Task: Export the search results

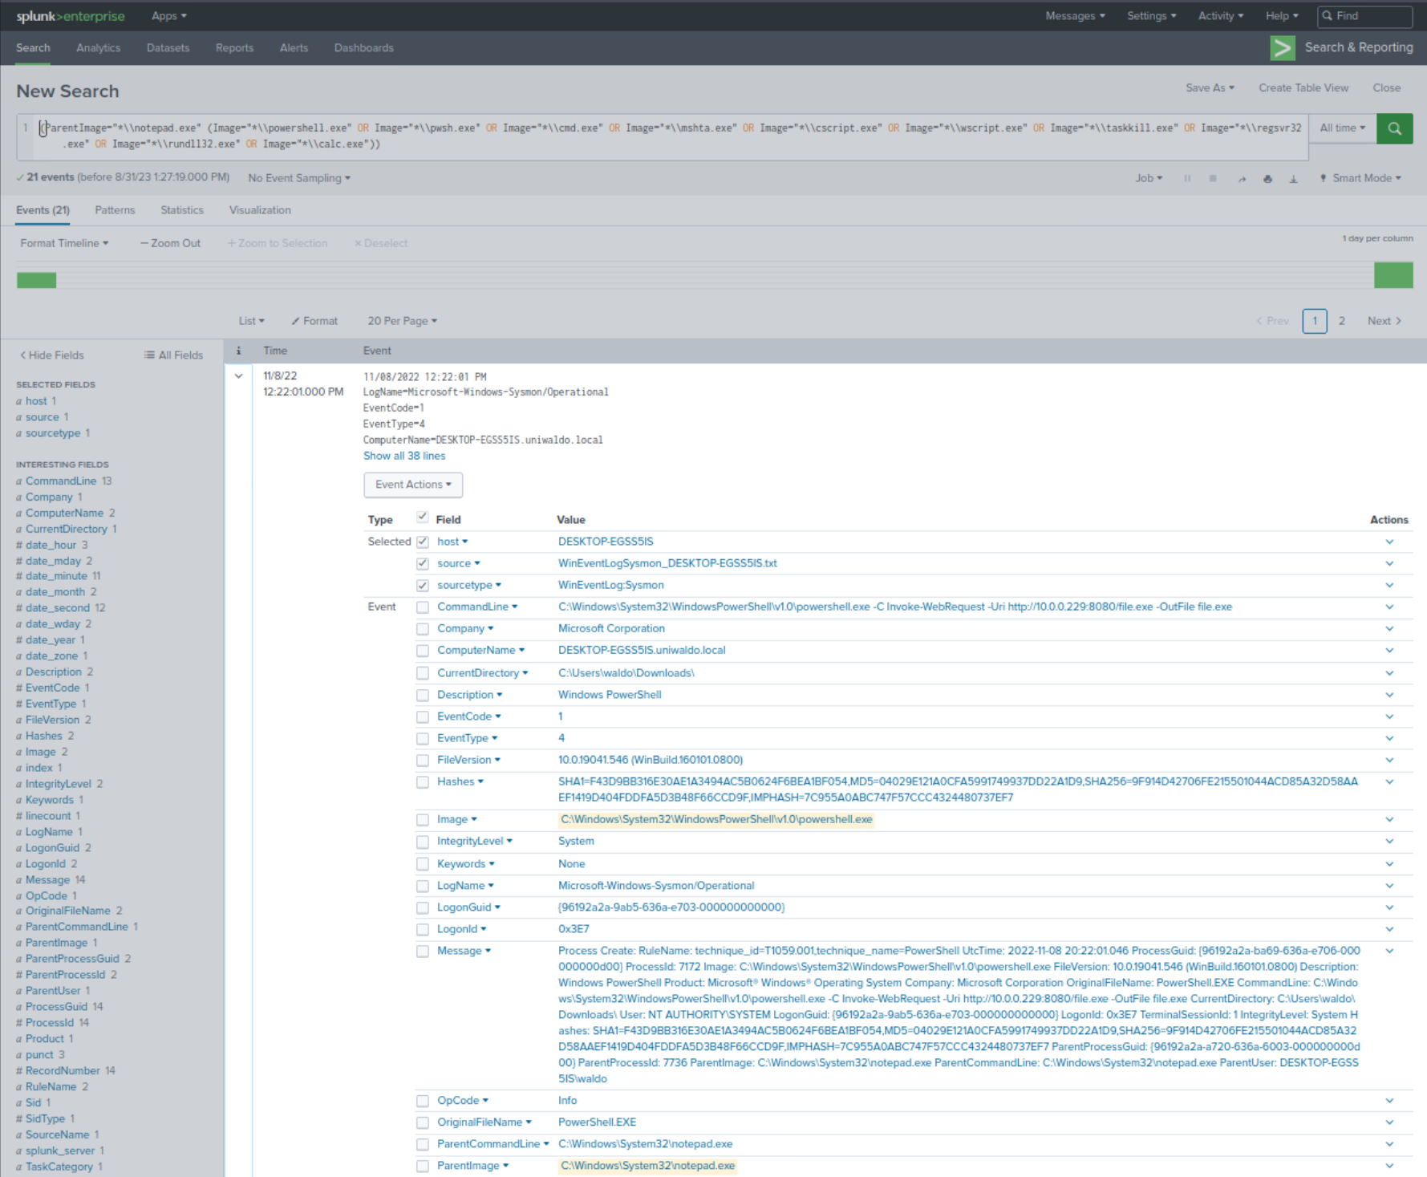Action: tap(1293, 178)
